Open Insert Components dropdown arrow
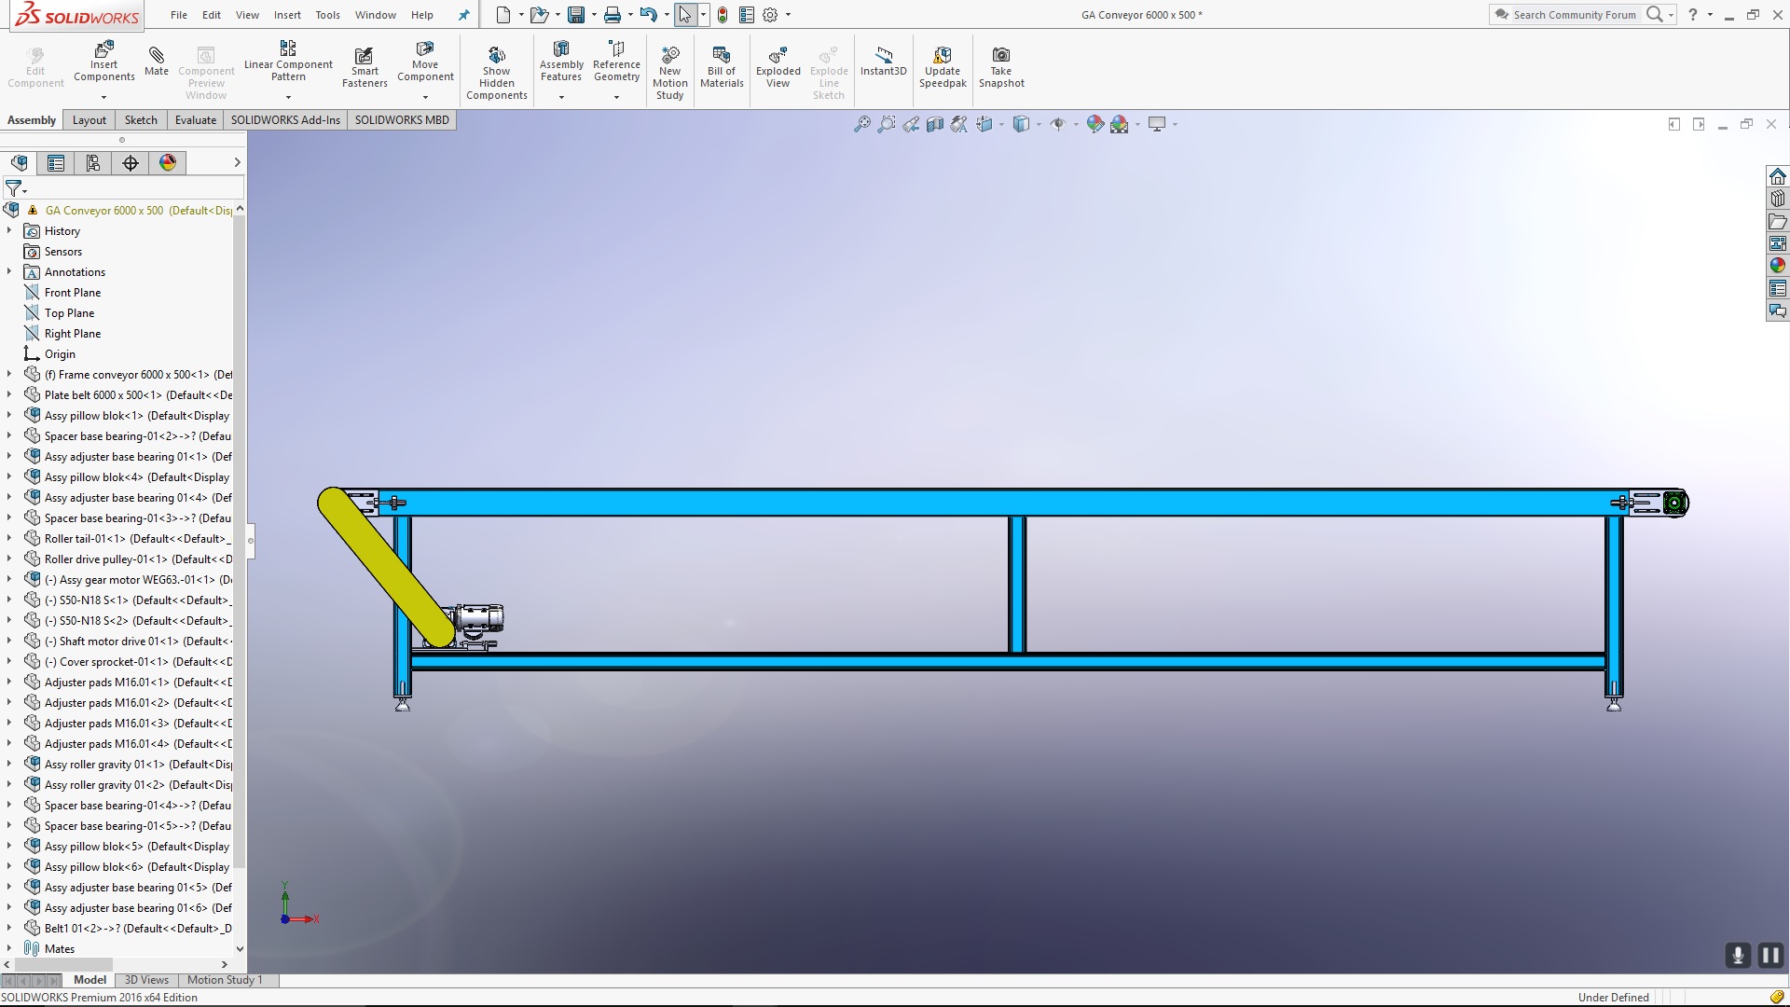Viewport: 1790px width, 1007px height. (x=104, y=97)
